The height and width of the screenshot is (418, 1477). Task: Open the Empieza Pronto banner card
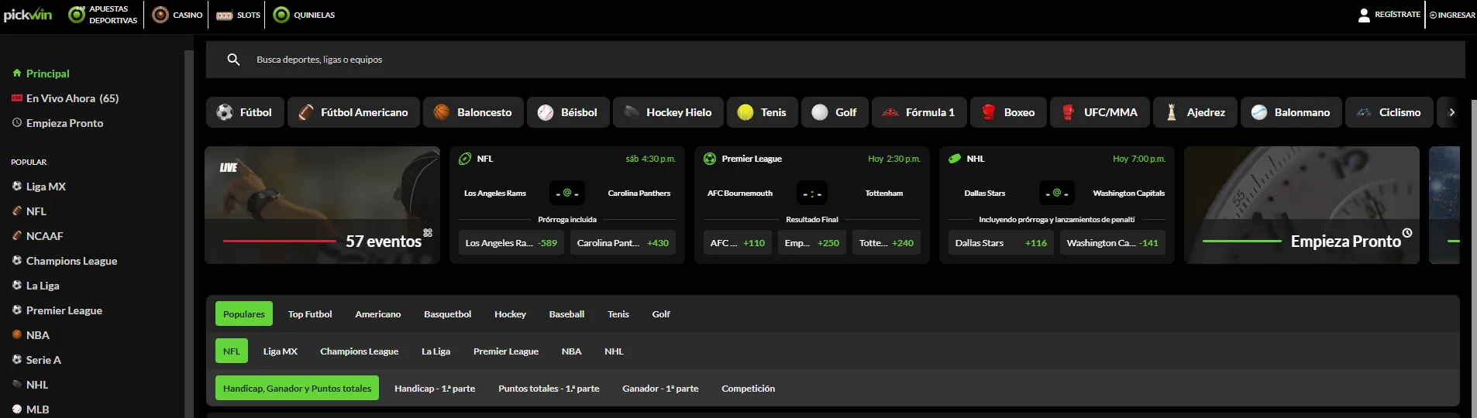pyautogui.click(x=1302, y=205)
